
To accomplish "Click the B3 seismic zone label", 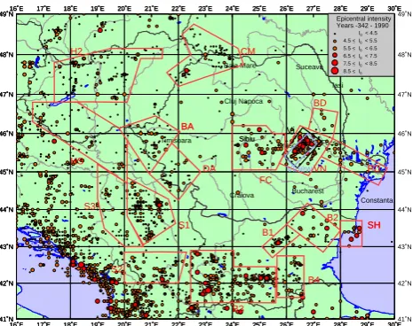I will click(238, 309).
